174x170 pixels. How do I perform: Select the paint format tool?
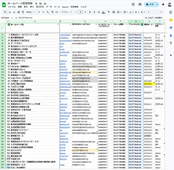[23, 12]
